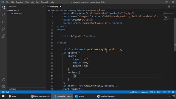176x99 pixels.
Task: Open editor More Actions ellipsis
Action: 173,7
